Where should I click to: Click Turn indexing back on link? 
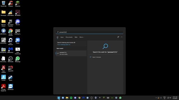tap(64, 44)
